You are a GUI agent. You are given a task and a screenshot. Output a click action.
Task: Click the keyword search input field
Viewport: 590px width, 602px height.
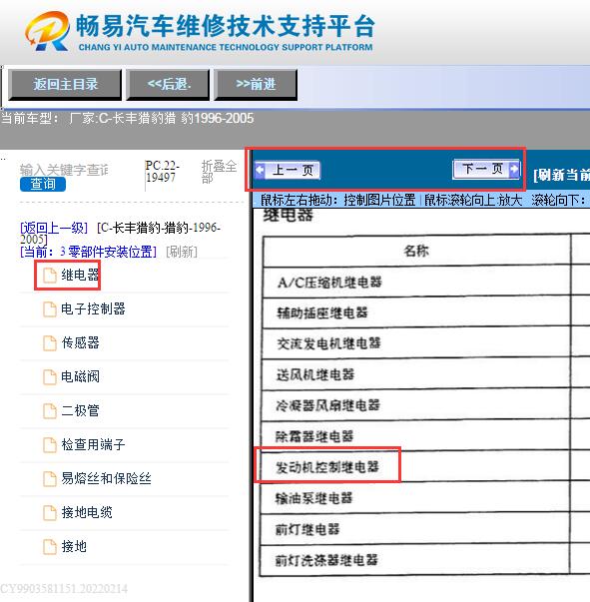(x=65, y=170)
